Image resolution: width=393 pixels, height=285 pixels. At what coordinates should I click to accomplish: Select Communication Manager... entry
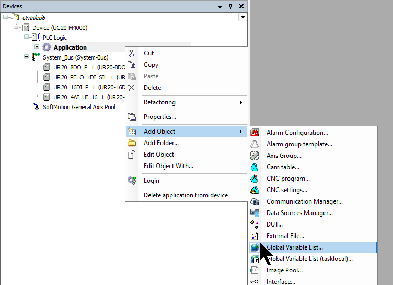pos(313,201)
